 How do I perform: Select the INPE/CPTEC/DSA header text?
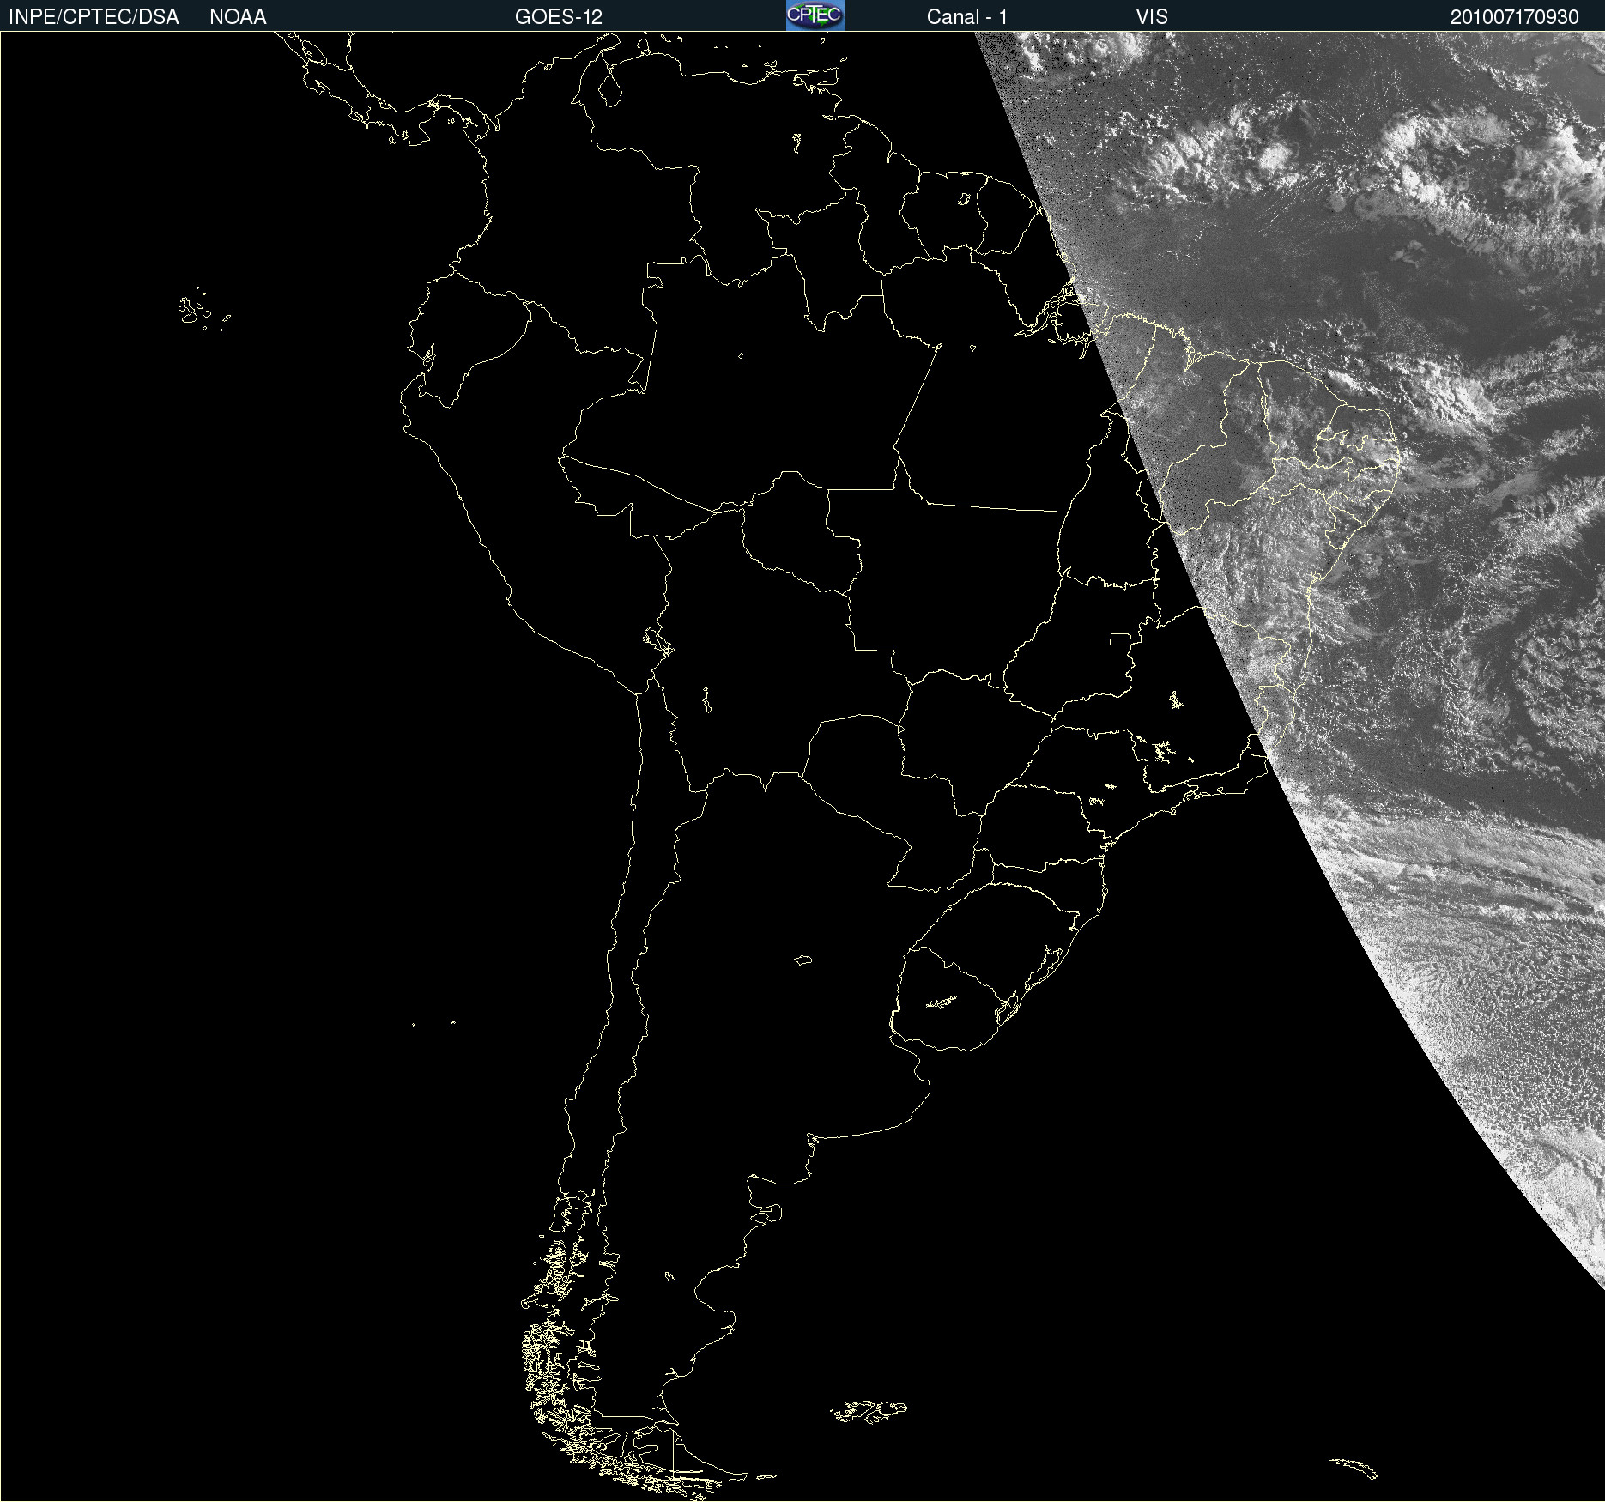click(x=94, y=17)
